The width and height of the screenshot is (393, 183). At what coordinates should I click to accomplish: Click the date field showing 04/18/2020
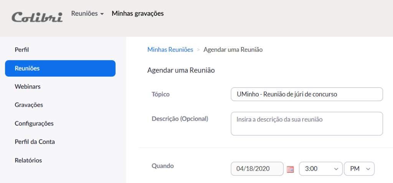click(257, 168)
